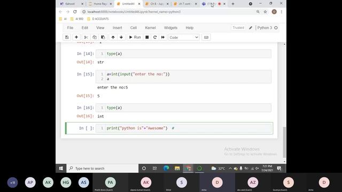Open the Chrome three-dot menu
This screenshot has height=192, width=342.
(282, 12)
